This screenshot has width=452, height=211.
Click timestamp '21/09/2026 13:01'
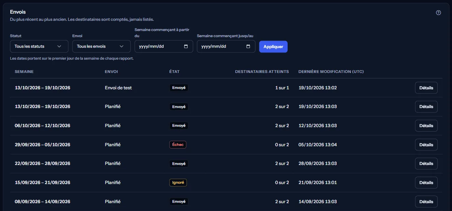tap(317, 182)
